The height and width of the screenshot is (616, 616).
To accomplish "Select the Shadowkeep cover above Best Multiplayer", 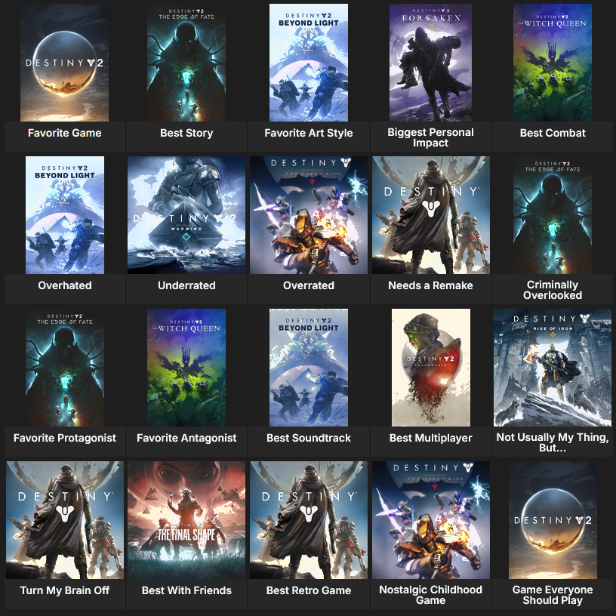I will coord(431,368).
